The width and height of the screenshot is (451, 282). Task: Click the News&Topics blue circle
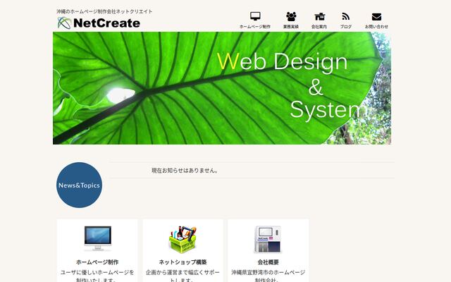click(x=79, y=185)
